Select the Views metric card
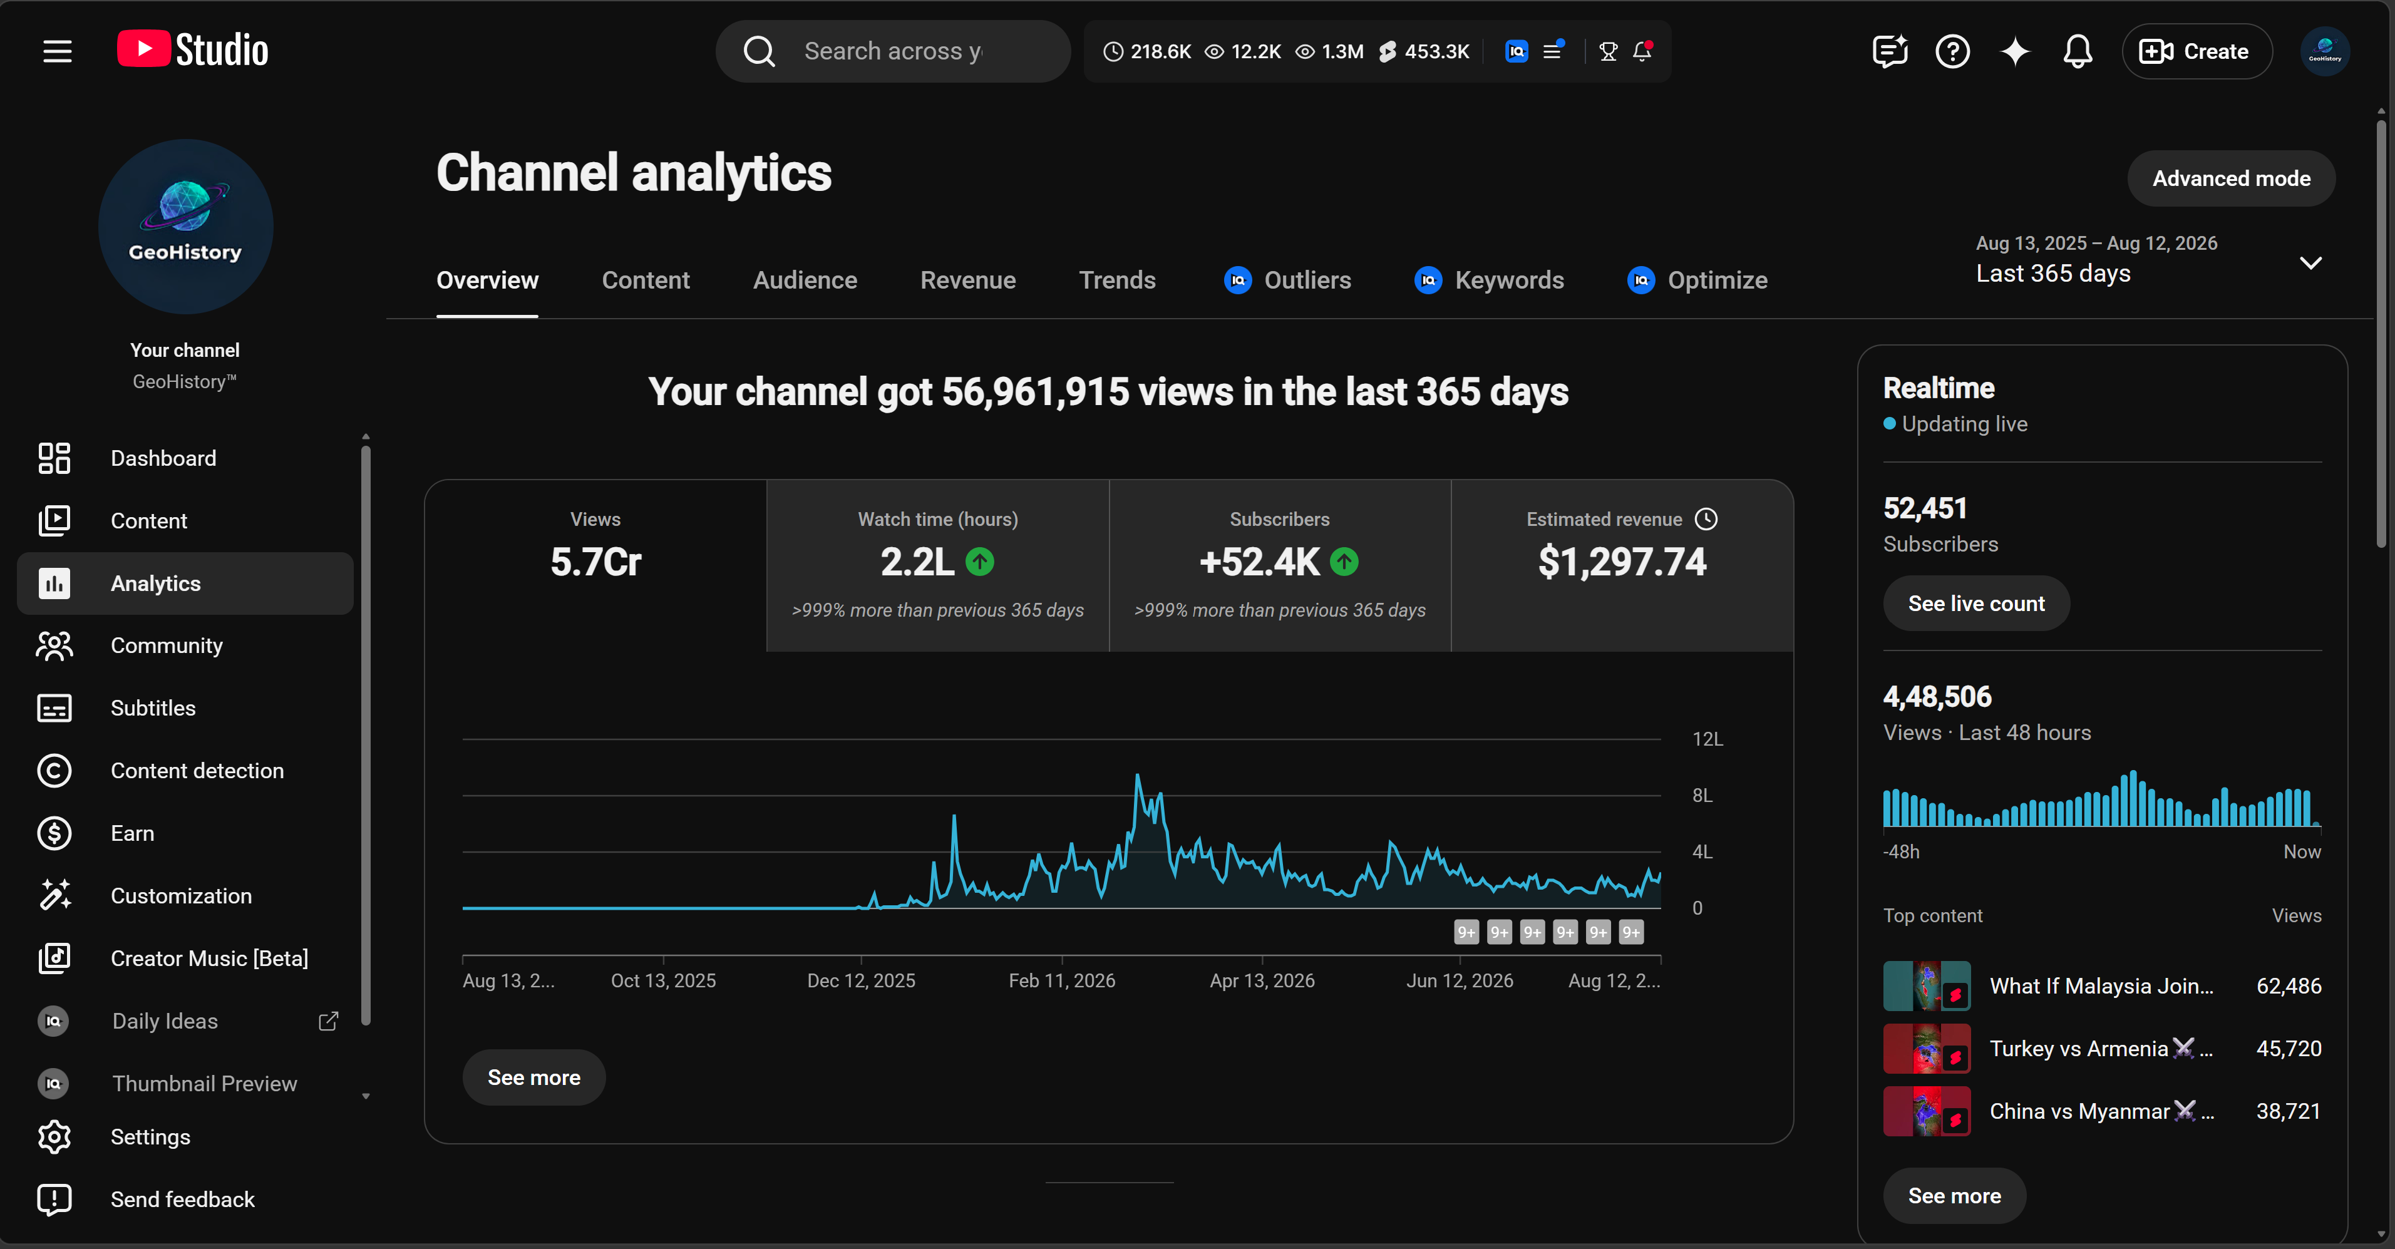 point(596,566)
